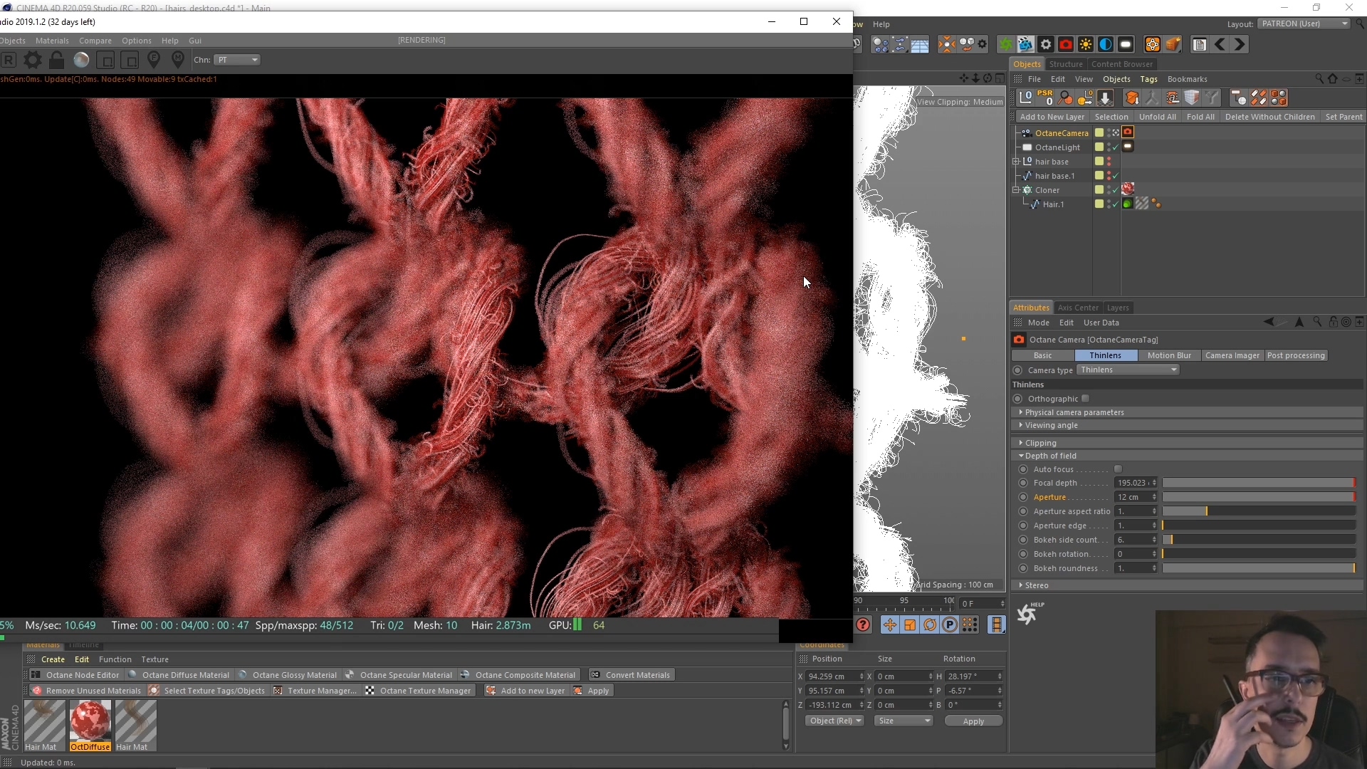Open Octane Diffuse Material creator
This screenshot has width=1367, height=769.
click(x=185, y=674)
